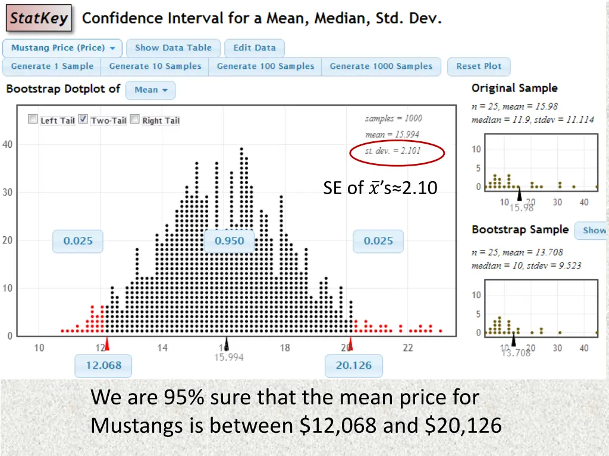This screenshot has height=456, width=609.
Task: Click the Original Sample mean marker triangle
Action: click(519, 195)
